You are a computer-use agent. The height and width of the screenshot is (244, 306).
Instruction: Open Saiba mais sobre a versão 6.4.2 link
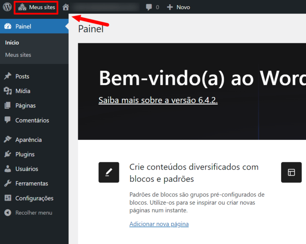pos(158,100)
